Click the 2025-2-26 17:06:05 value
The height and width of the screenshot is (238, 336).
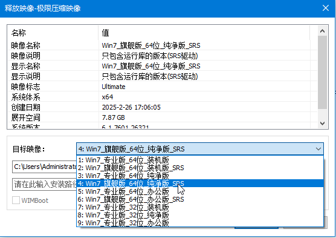point(131,107)
